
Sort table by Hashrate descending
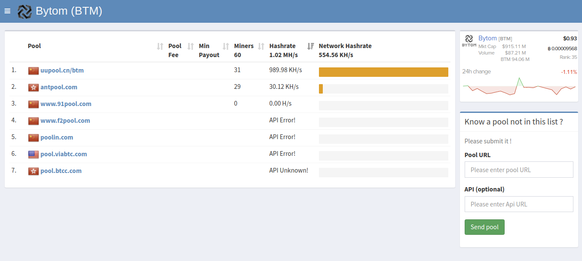(311, 46)
